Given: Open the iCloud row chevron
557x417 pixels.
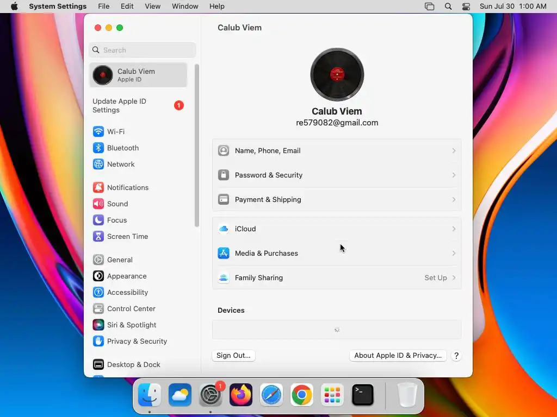Looking at the screenshot, I should coord(454,229).
